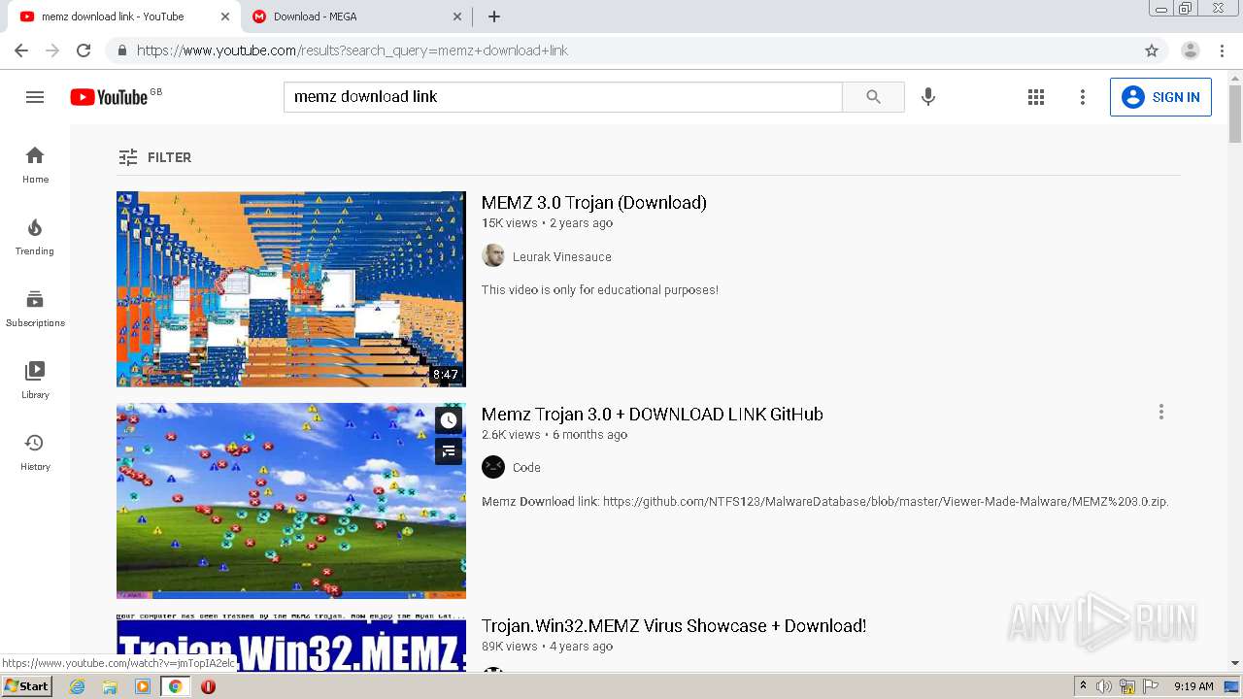The image size is (1243, 699).
Task: Click SIGN IN button
Action: (1160, 97)
